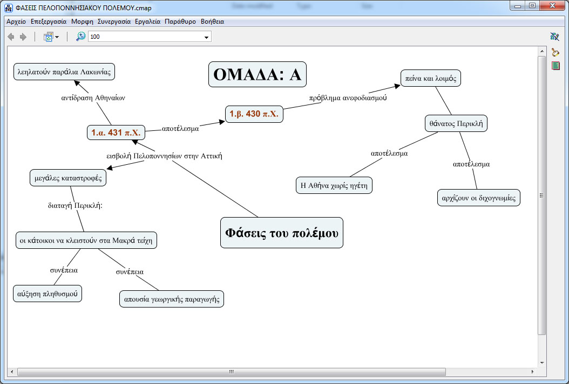Select the '1.α. 431 π.Χ.' concept node

tap(116, 132)
